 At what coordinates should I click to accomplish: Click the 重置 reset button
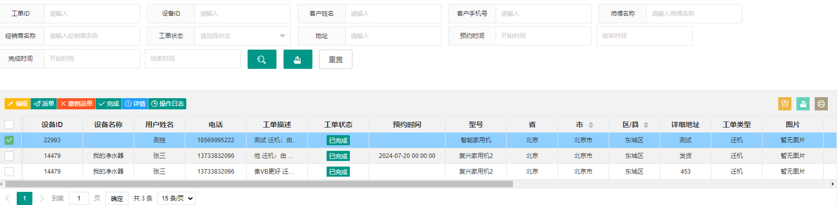336,59
